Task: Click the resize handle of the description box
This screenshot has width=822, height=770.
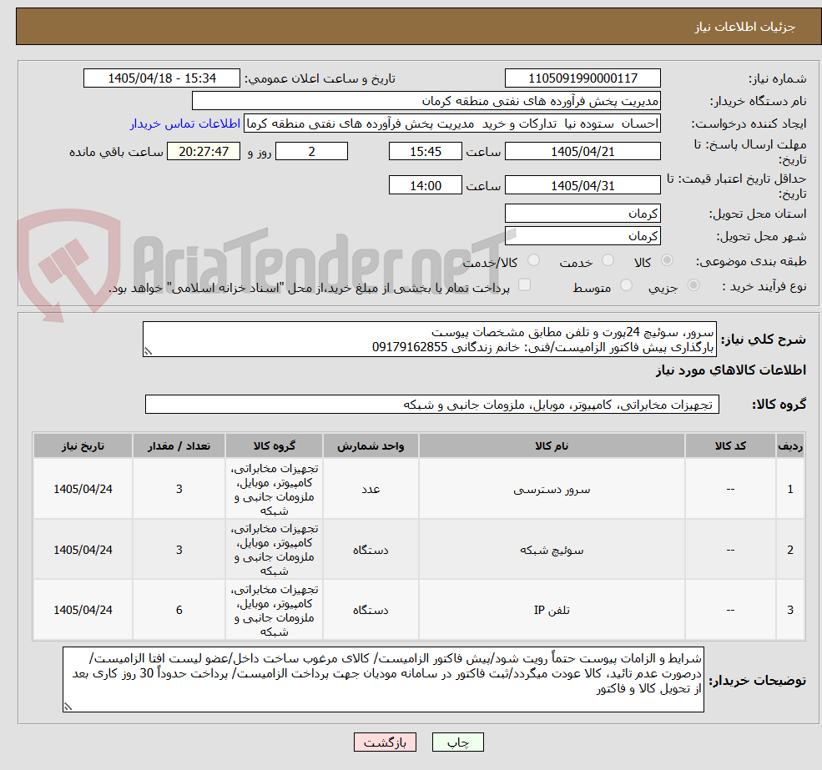Action: coord(148,352)
